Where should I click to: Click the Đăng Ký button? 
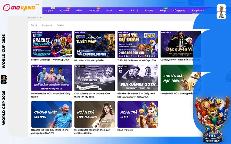pyautogui.click(x=196, y=3)
